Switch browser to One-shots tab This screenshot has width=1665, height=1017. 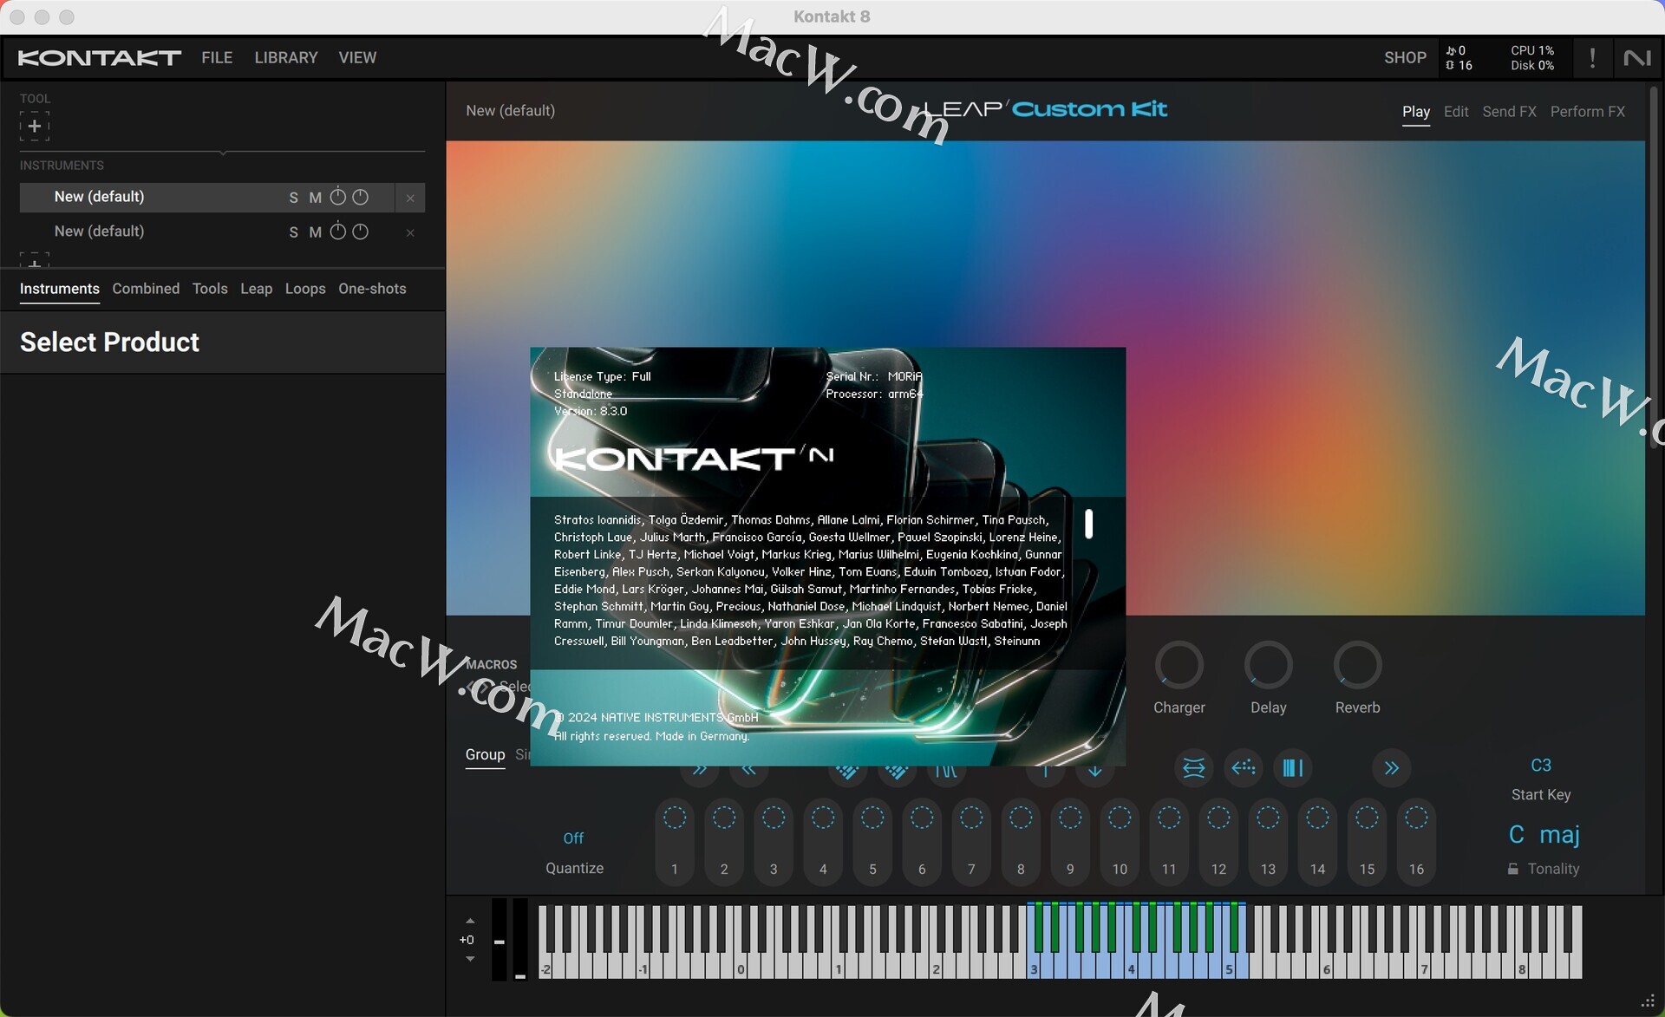point(372,289)
